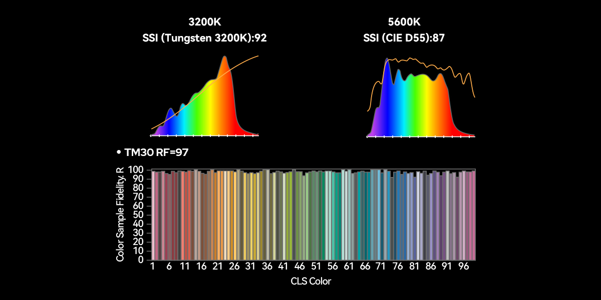601x300 pixels.
Task: Click the 50 value on the vertical axis
Action: (x=138, y=215)
